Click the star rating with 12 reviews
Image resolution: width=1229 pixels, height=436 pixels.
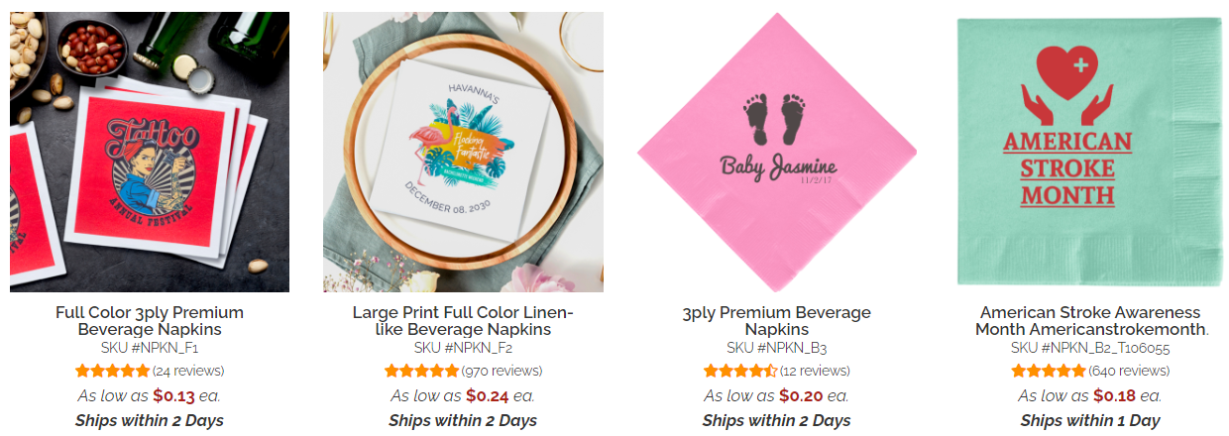[x=740, y=371]
